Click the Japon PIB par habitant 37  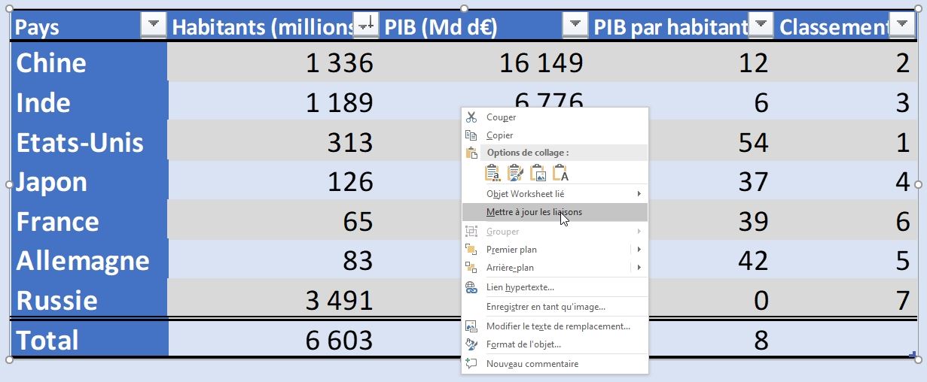click(753, 183)
